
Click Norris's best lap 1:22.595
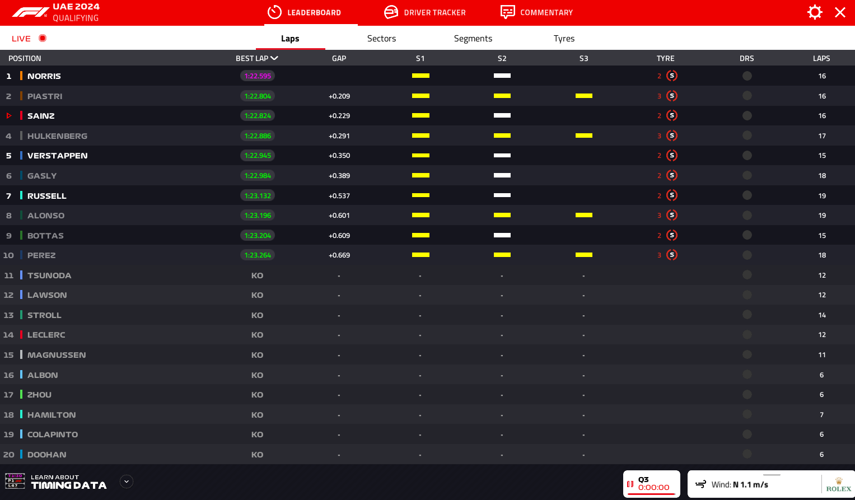point(258,76)
